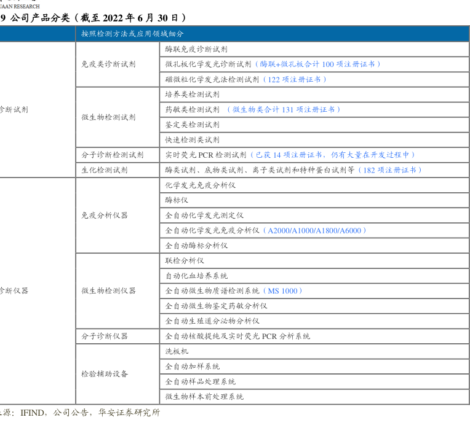Screen dimensions: 470x428
Task: Click 培养类检测试剂 cell
Action: 314,95
